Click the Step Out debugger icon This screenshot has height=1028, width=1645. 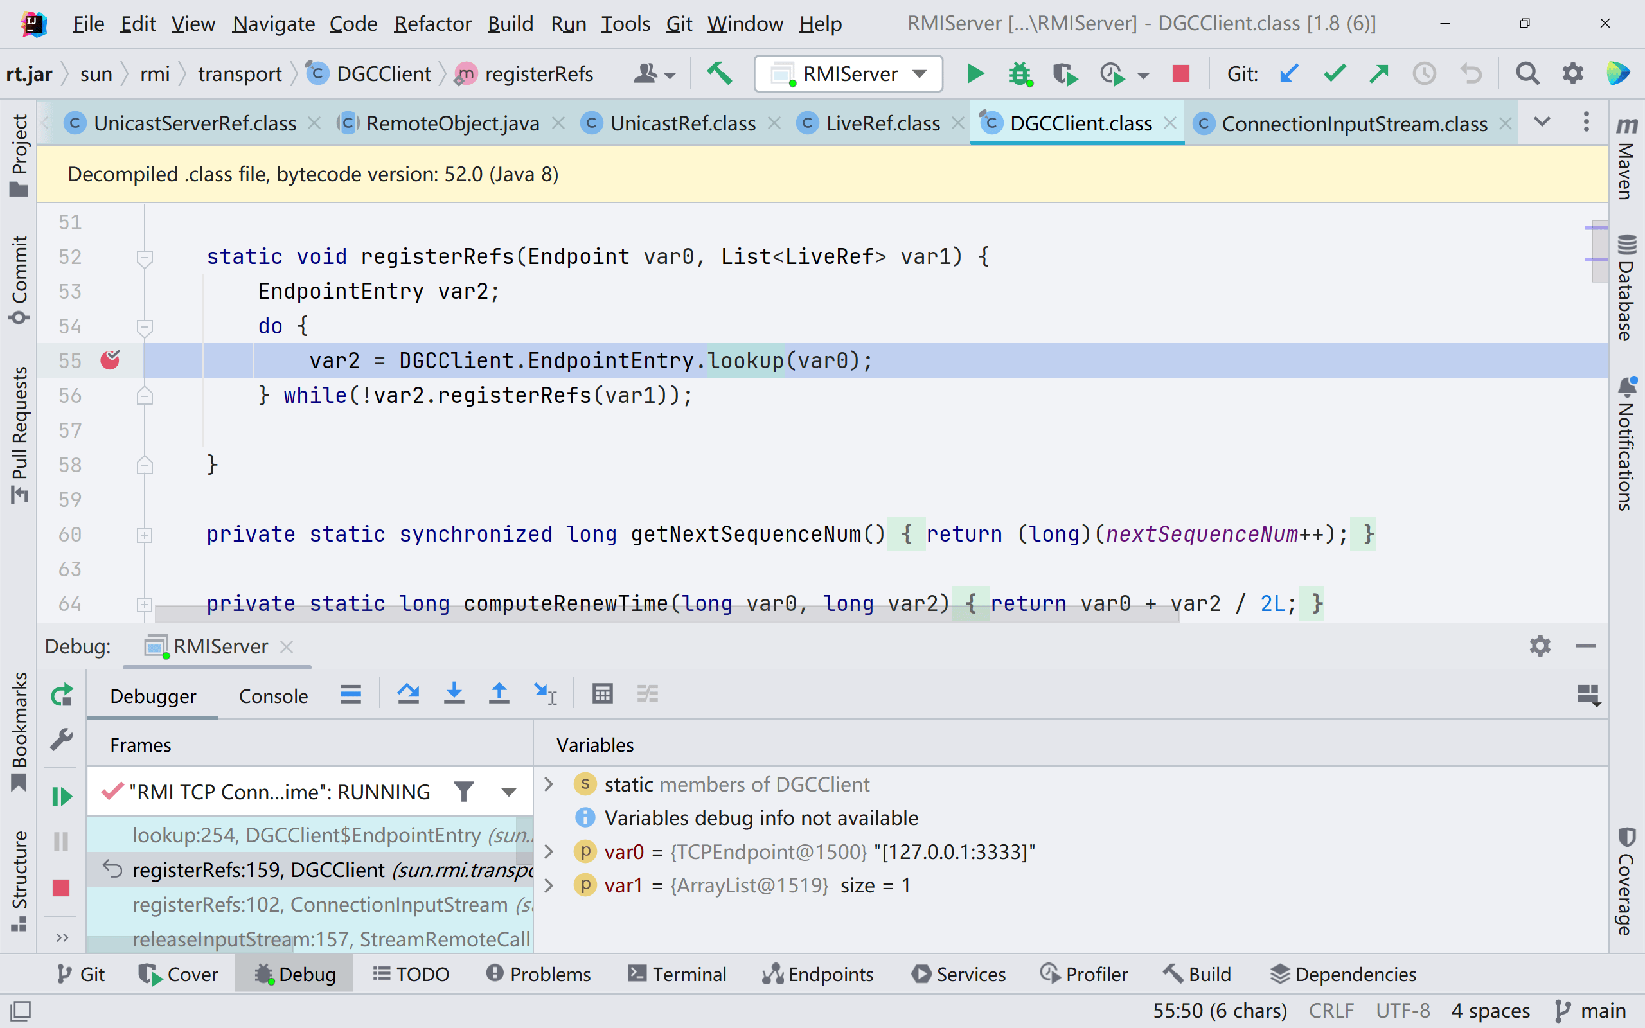click(499, 694)
